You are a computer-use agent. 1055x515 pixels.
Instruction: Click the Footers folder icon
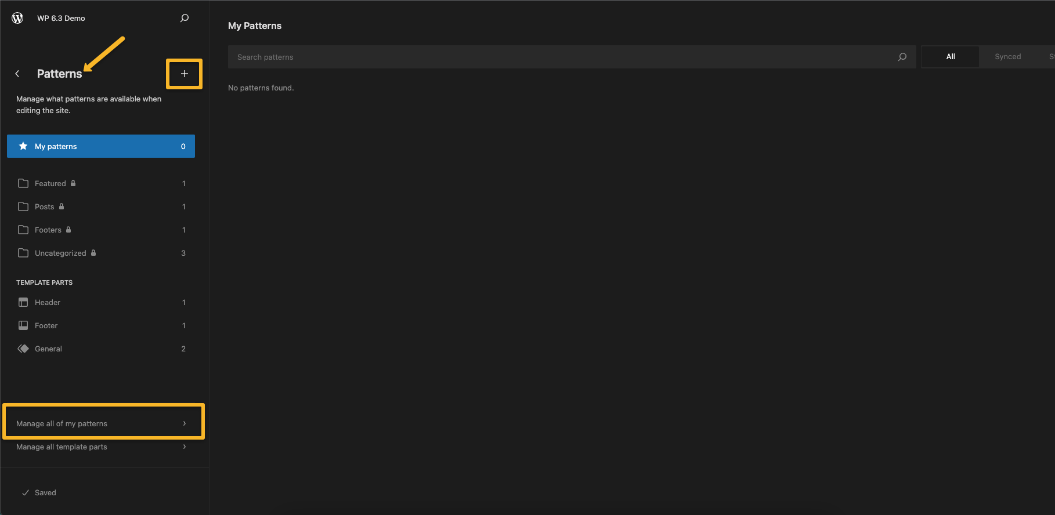click(x=23, y=230)
